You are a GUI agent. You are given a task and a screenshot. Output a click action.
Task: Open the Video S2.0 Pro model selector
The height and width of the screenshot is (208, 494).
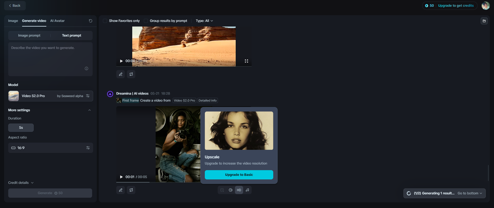click(50, 96)
